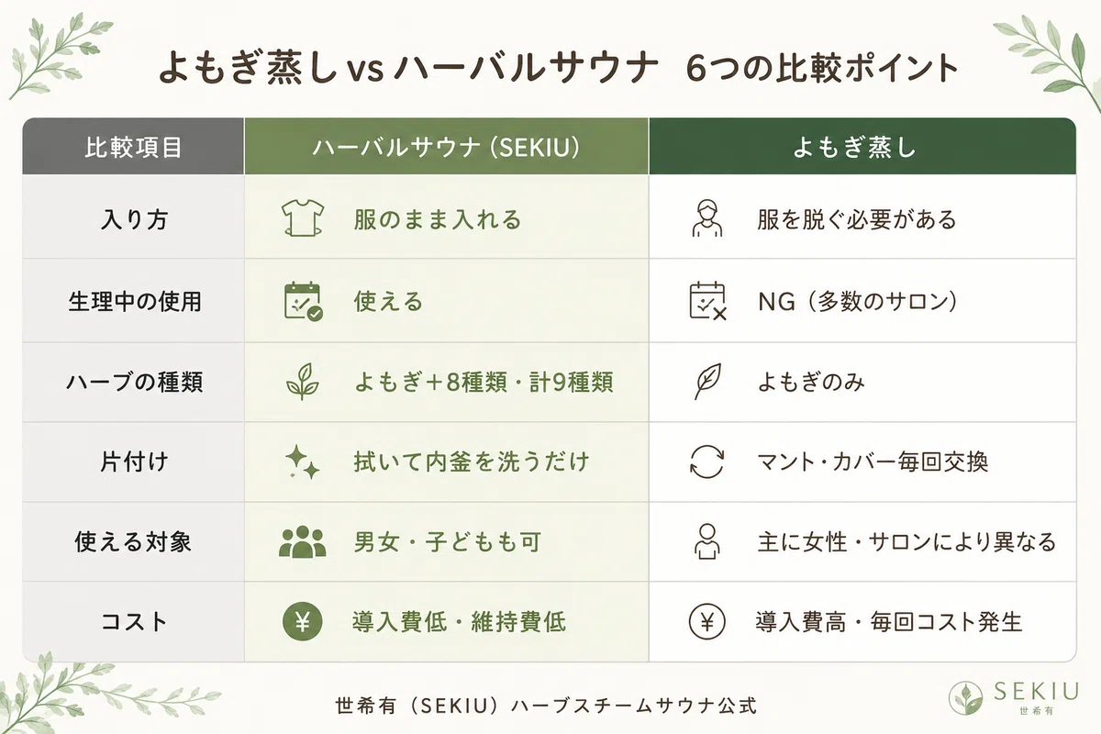This screenshot has height=734, width=1101.
Task: Click the コスト row label
Action: (x=134, y=622)
